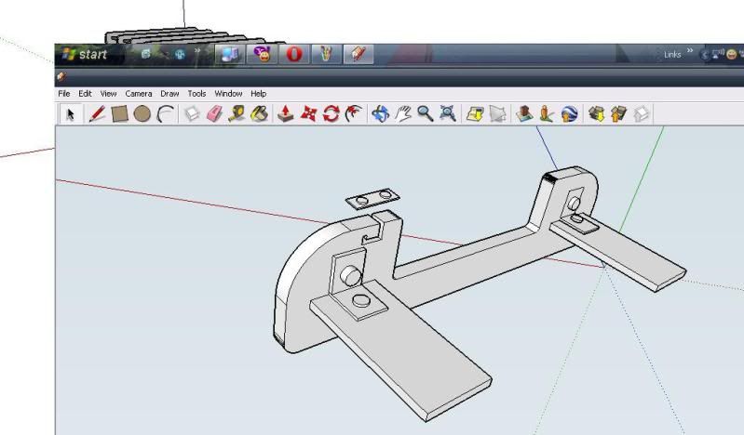Select the magnifier Zoom tool
Image resolution: width=744 pixels, height=435 pixels.
(x=426, y=114)
